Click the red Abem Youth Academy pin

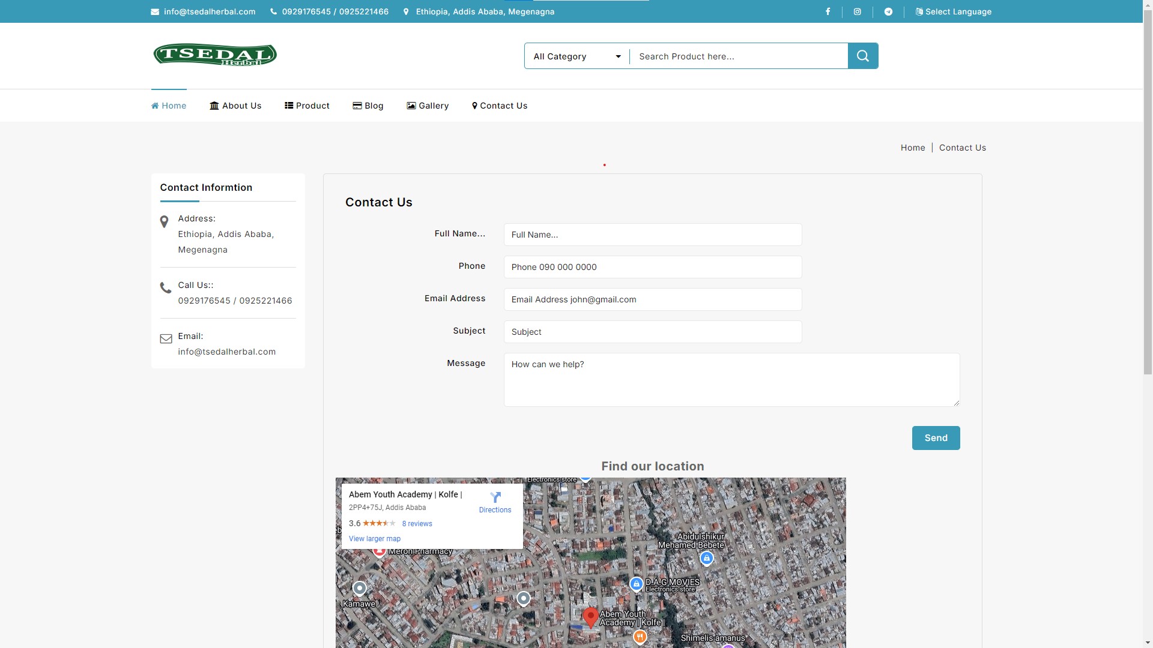tap(590, 616)
